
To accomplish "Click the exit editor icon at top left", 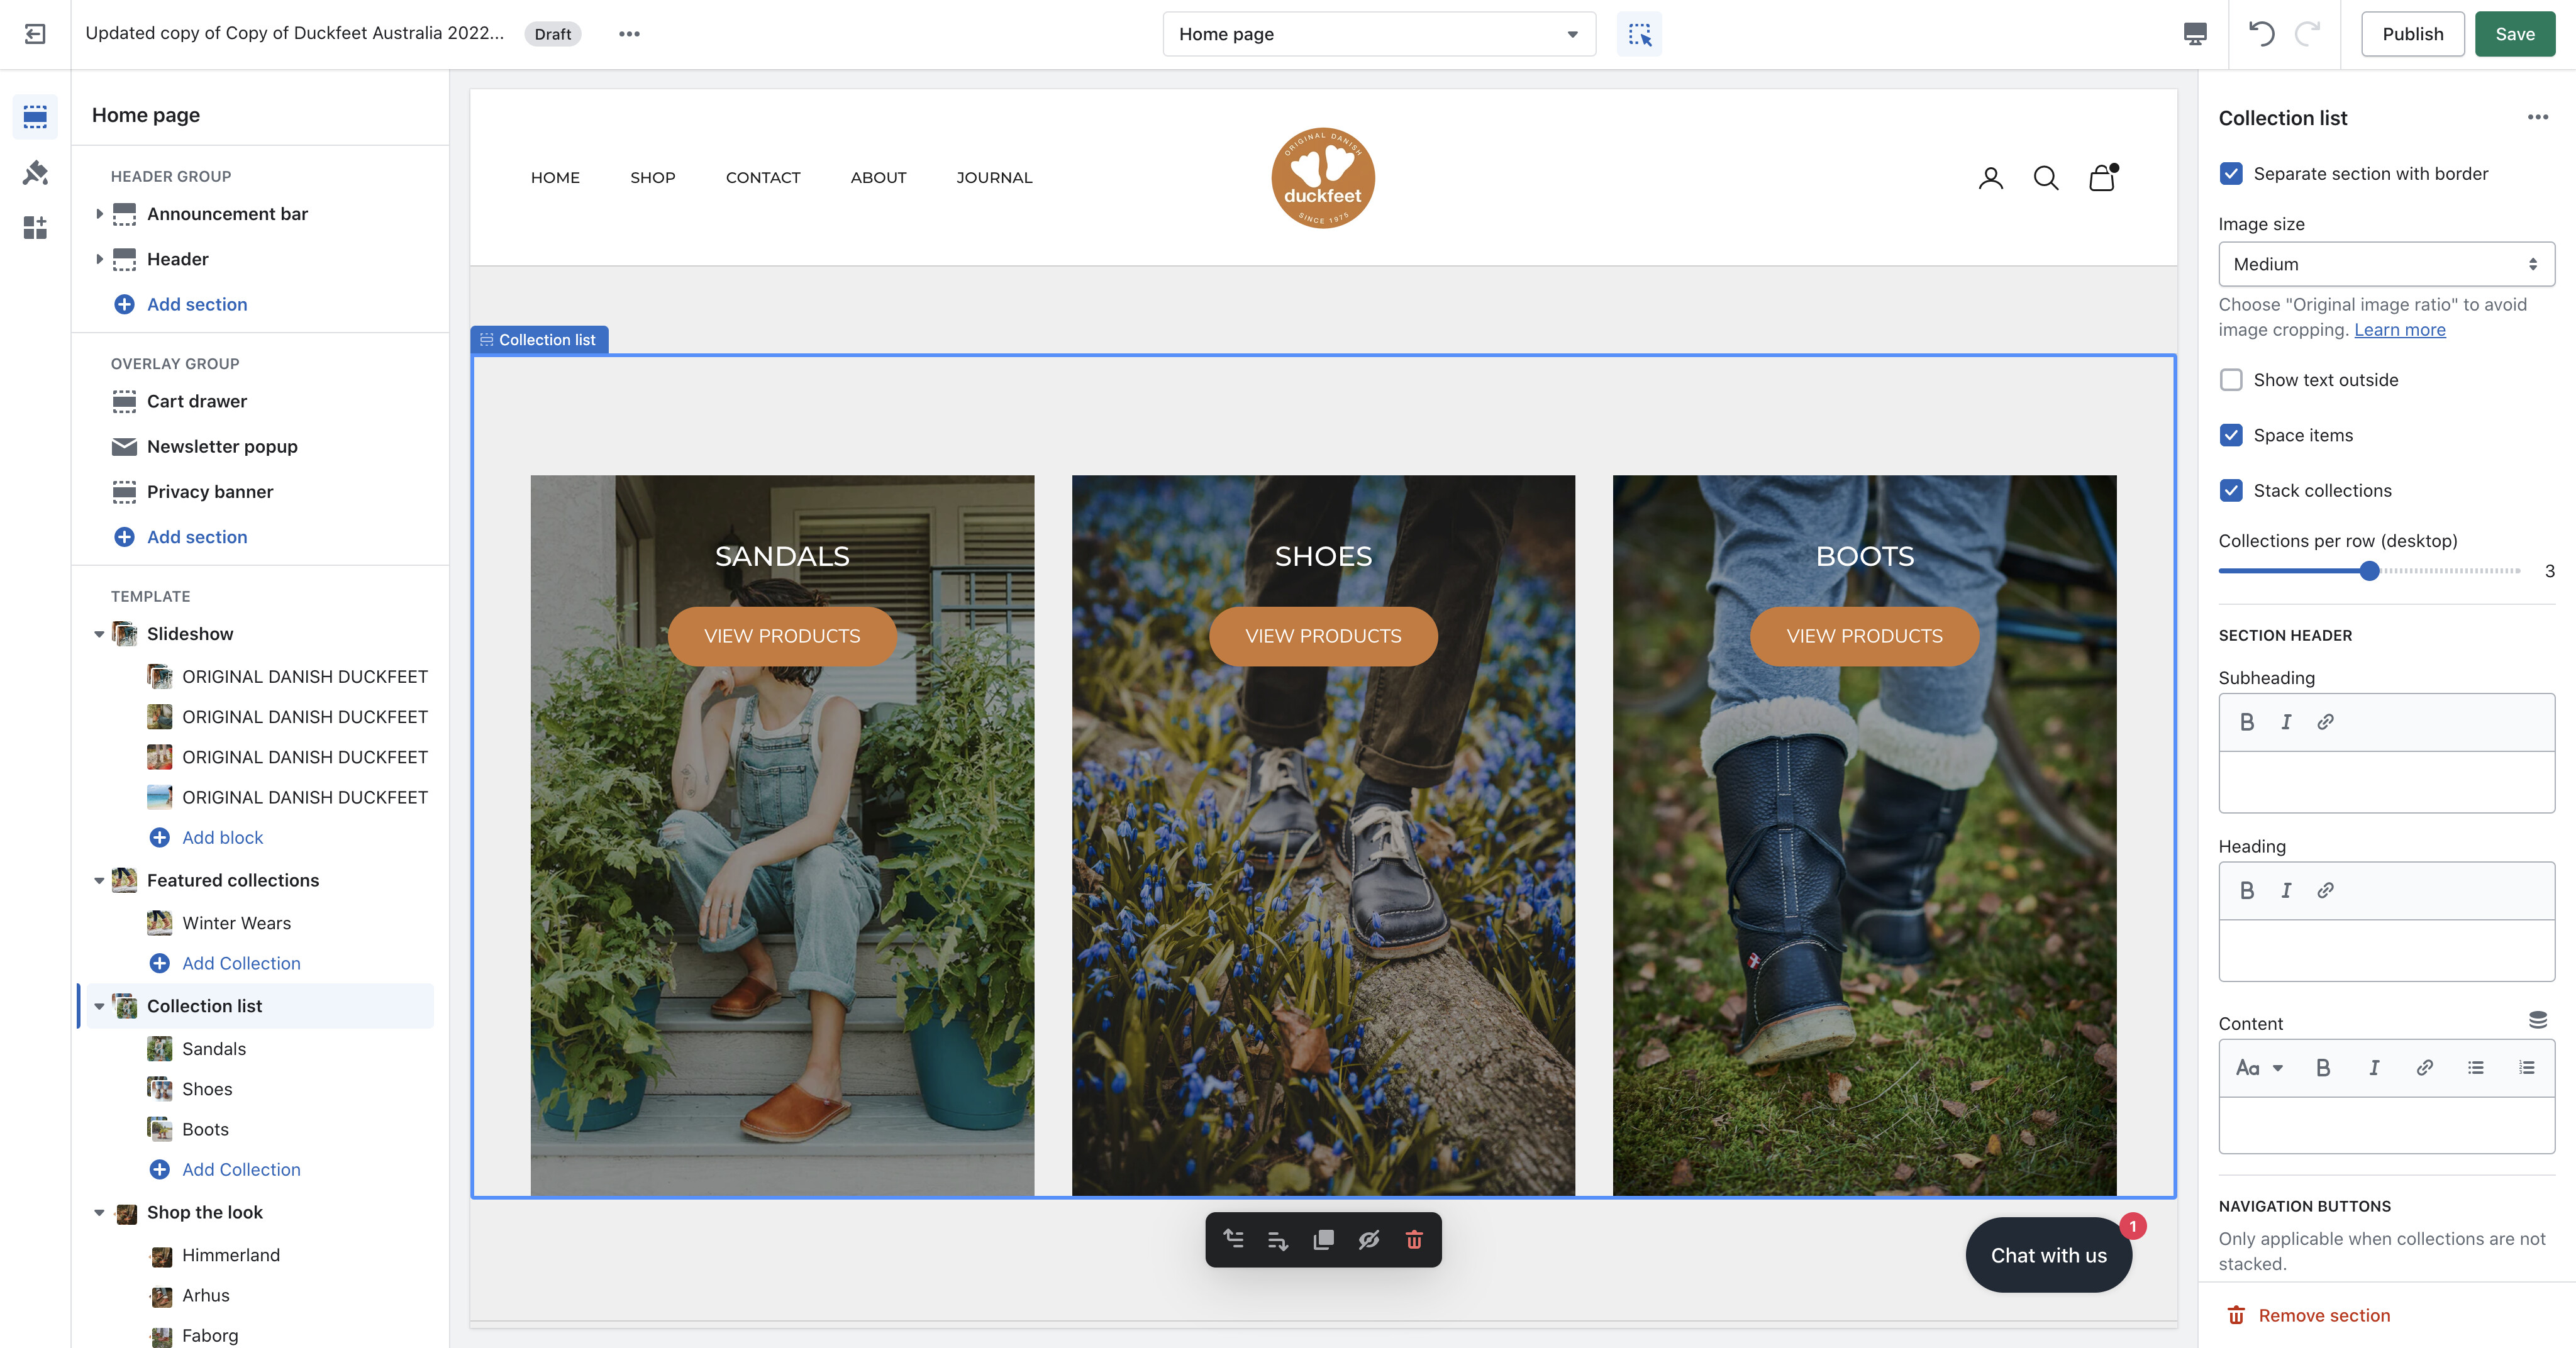I will pos(35,34).
